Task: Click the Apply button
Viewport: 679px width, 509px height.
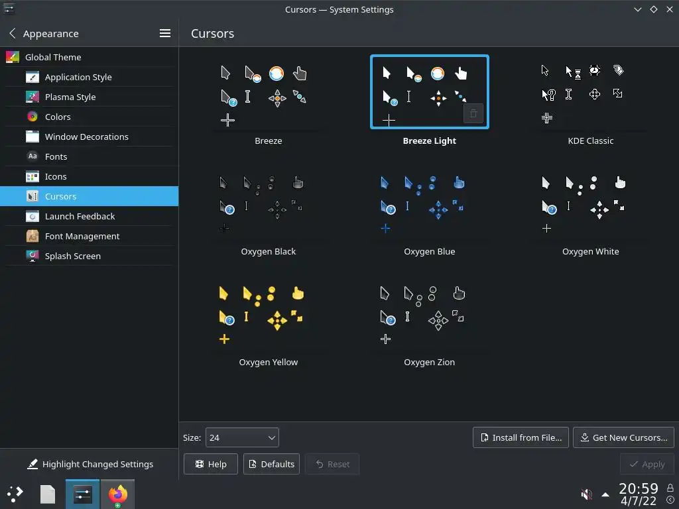Action: 647,464
